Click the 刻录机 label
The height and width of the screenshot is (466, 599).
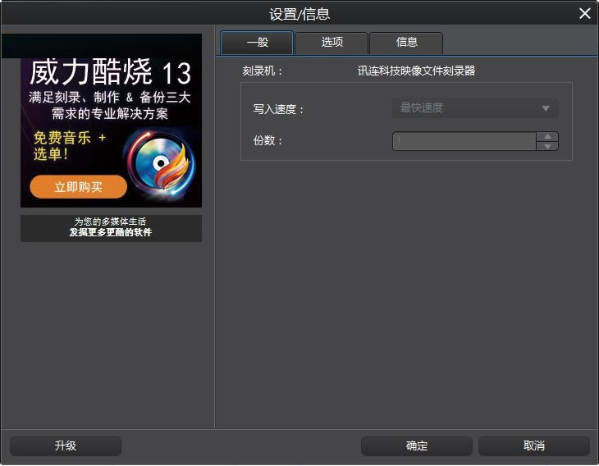tap(262, 71)
